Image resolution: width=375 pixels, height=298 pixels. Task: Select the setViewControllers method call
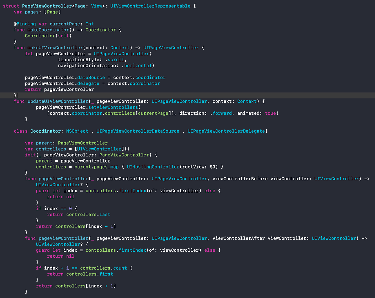click(111, 107)
